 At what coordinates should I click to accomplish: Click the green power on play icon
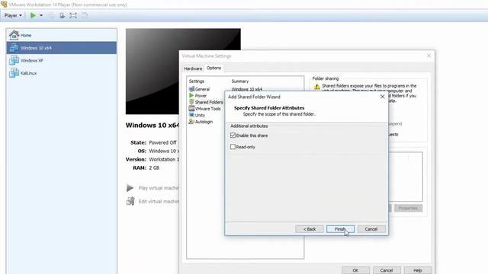point(33,15)
